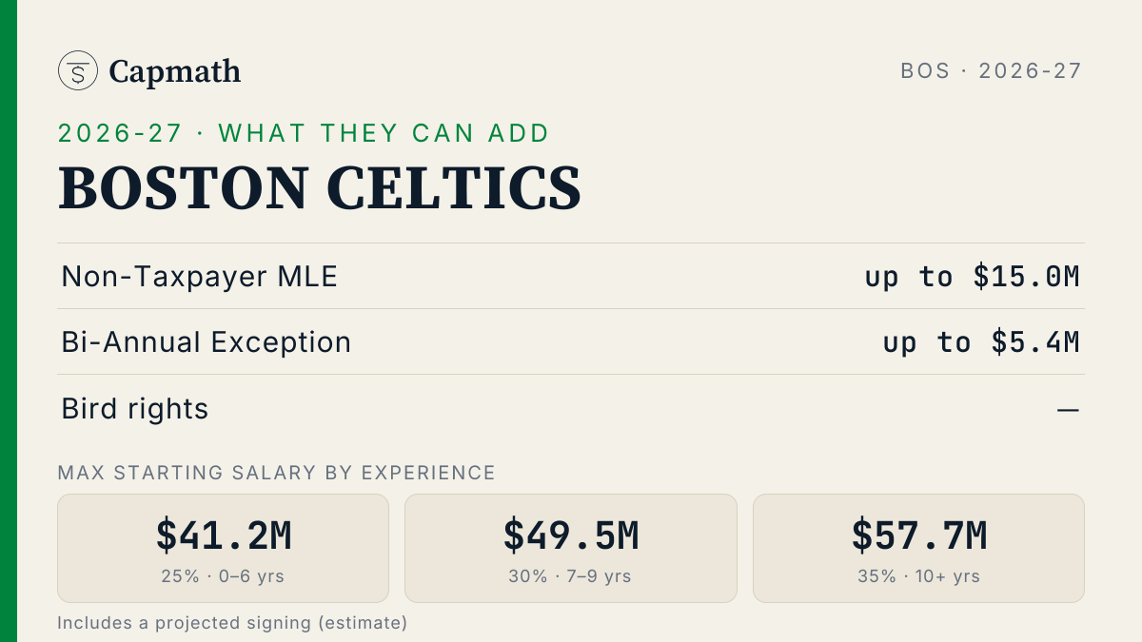
Task: Click the Capmath dollar-sign logo icon
Action: pyautogui.click(x=78, y=70)
